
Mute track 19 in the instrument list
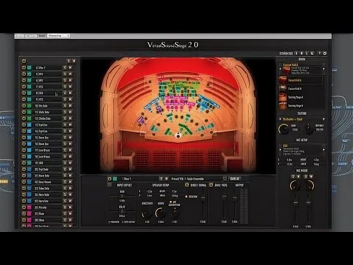coord(71,163)
